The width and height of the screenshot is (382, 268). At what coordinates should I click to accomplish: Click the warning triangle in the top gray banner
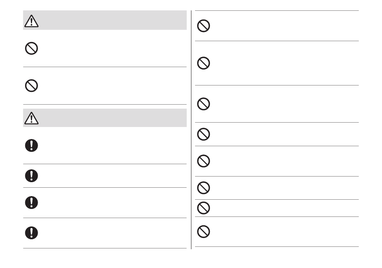tap(31, 21)
